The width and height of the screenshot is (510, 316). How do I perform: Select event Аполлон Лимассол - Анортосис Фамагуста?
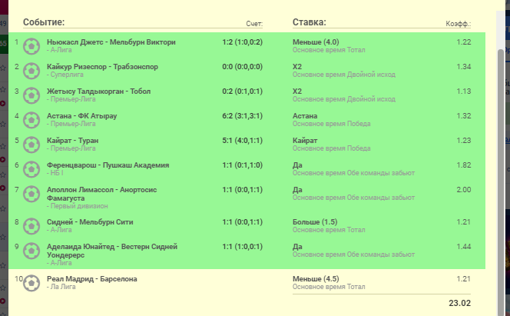[x=102, y=194]
